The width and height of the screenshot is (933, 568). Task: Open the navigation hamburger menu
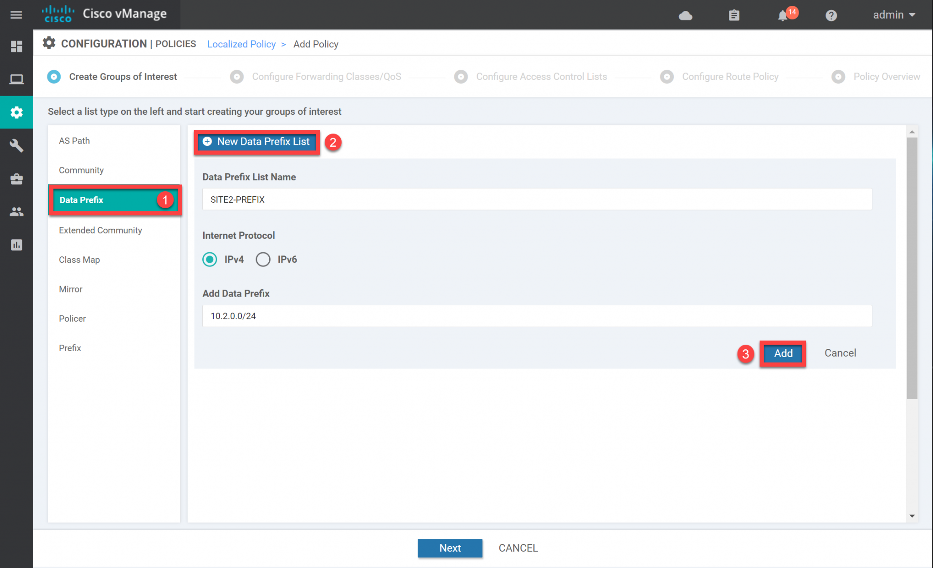[x=16, y=15]
